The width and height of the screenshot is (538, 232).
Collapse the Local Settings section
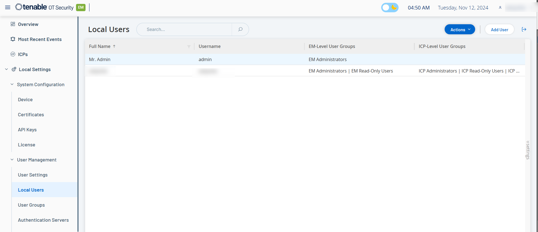pos(6,69)
